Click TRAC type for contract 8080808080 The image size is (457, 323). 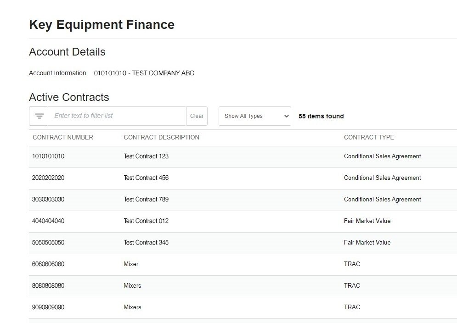[x=352, y=286]
